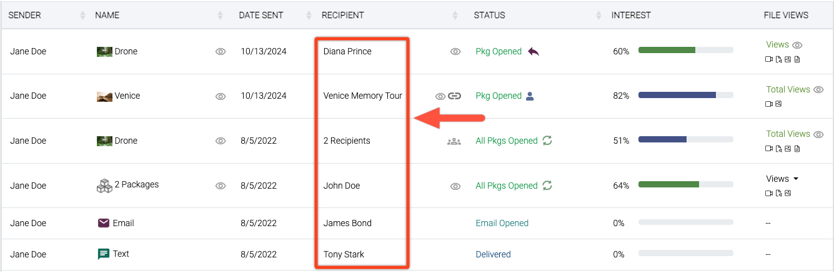This screenshot has height=273, width=834.
Task: Click the 82% interest progress bar
Action: (685, 96)
